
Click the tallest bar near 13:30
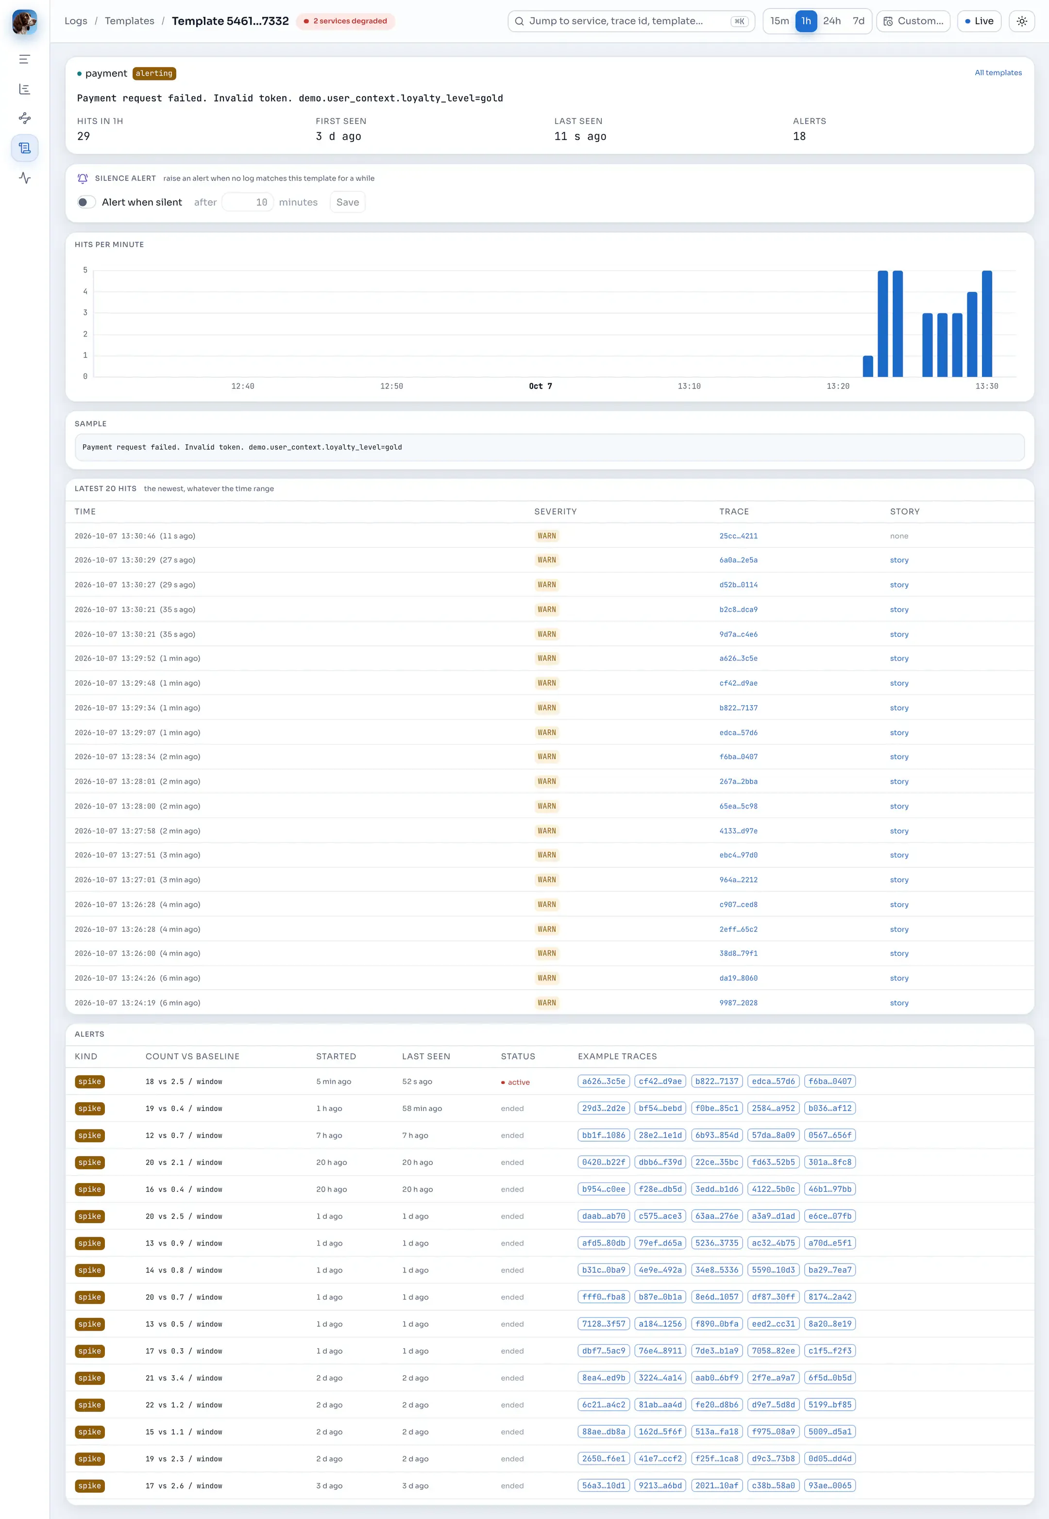pos(986,323)
